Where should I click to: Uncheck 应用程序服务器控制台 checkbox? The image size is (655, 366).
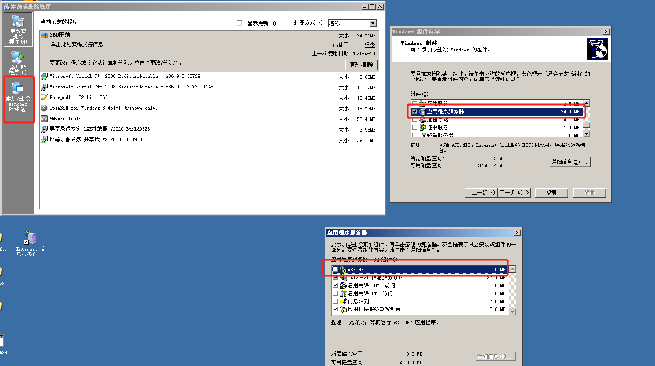(335, 309)
